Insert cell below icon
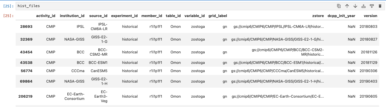 [372, 6]
